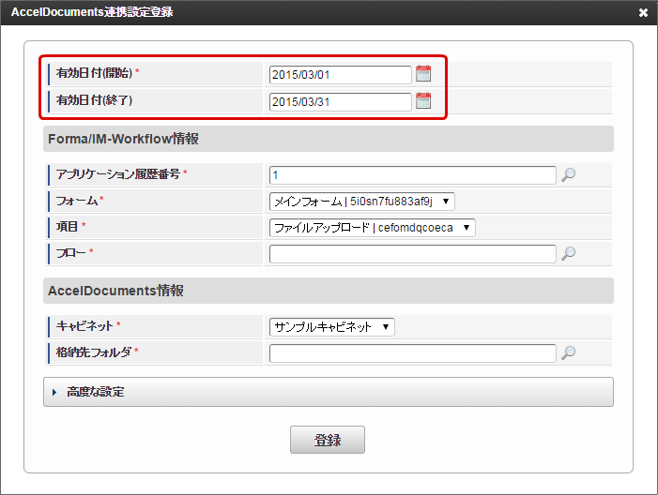
Task: Expand the 高度な設定 section
Action: click(329, 392)
